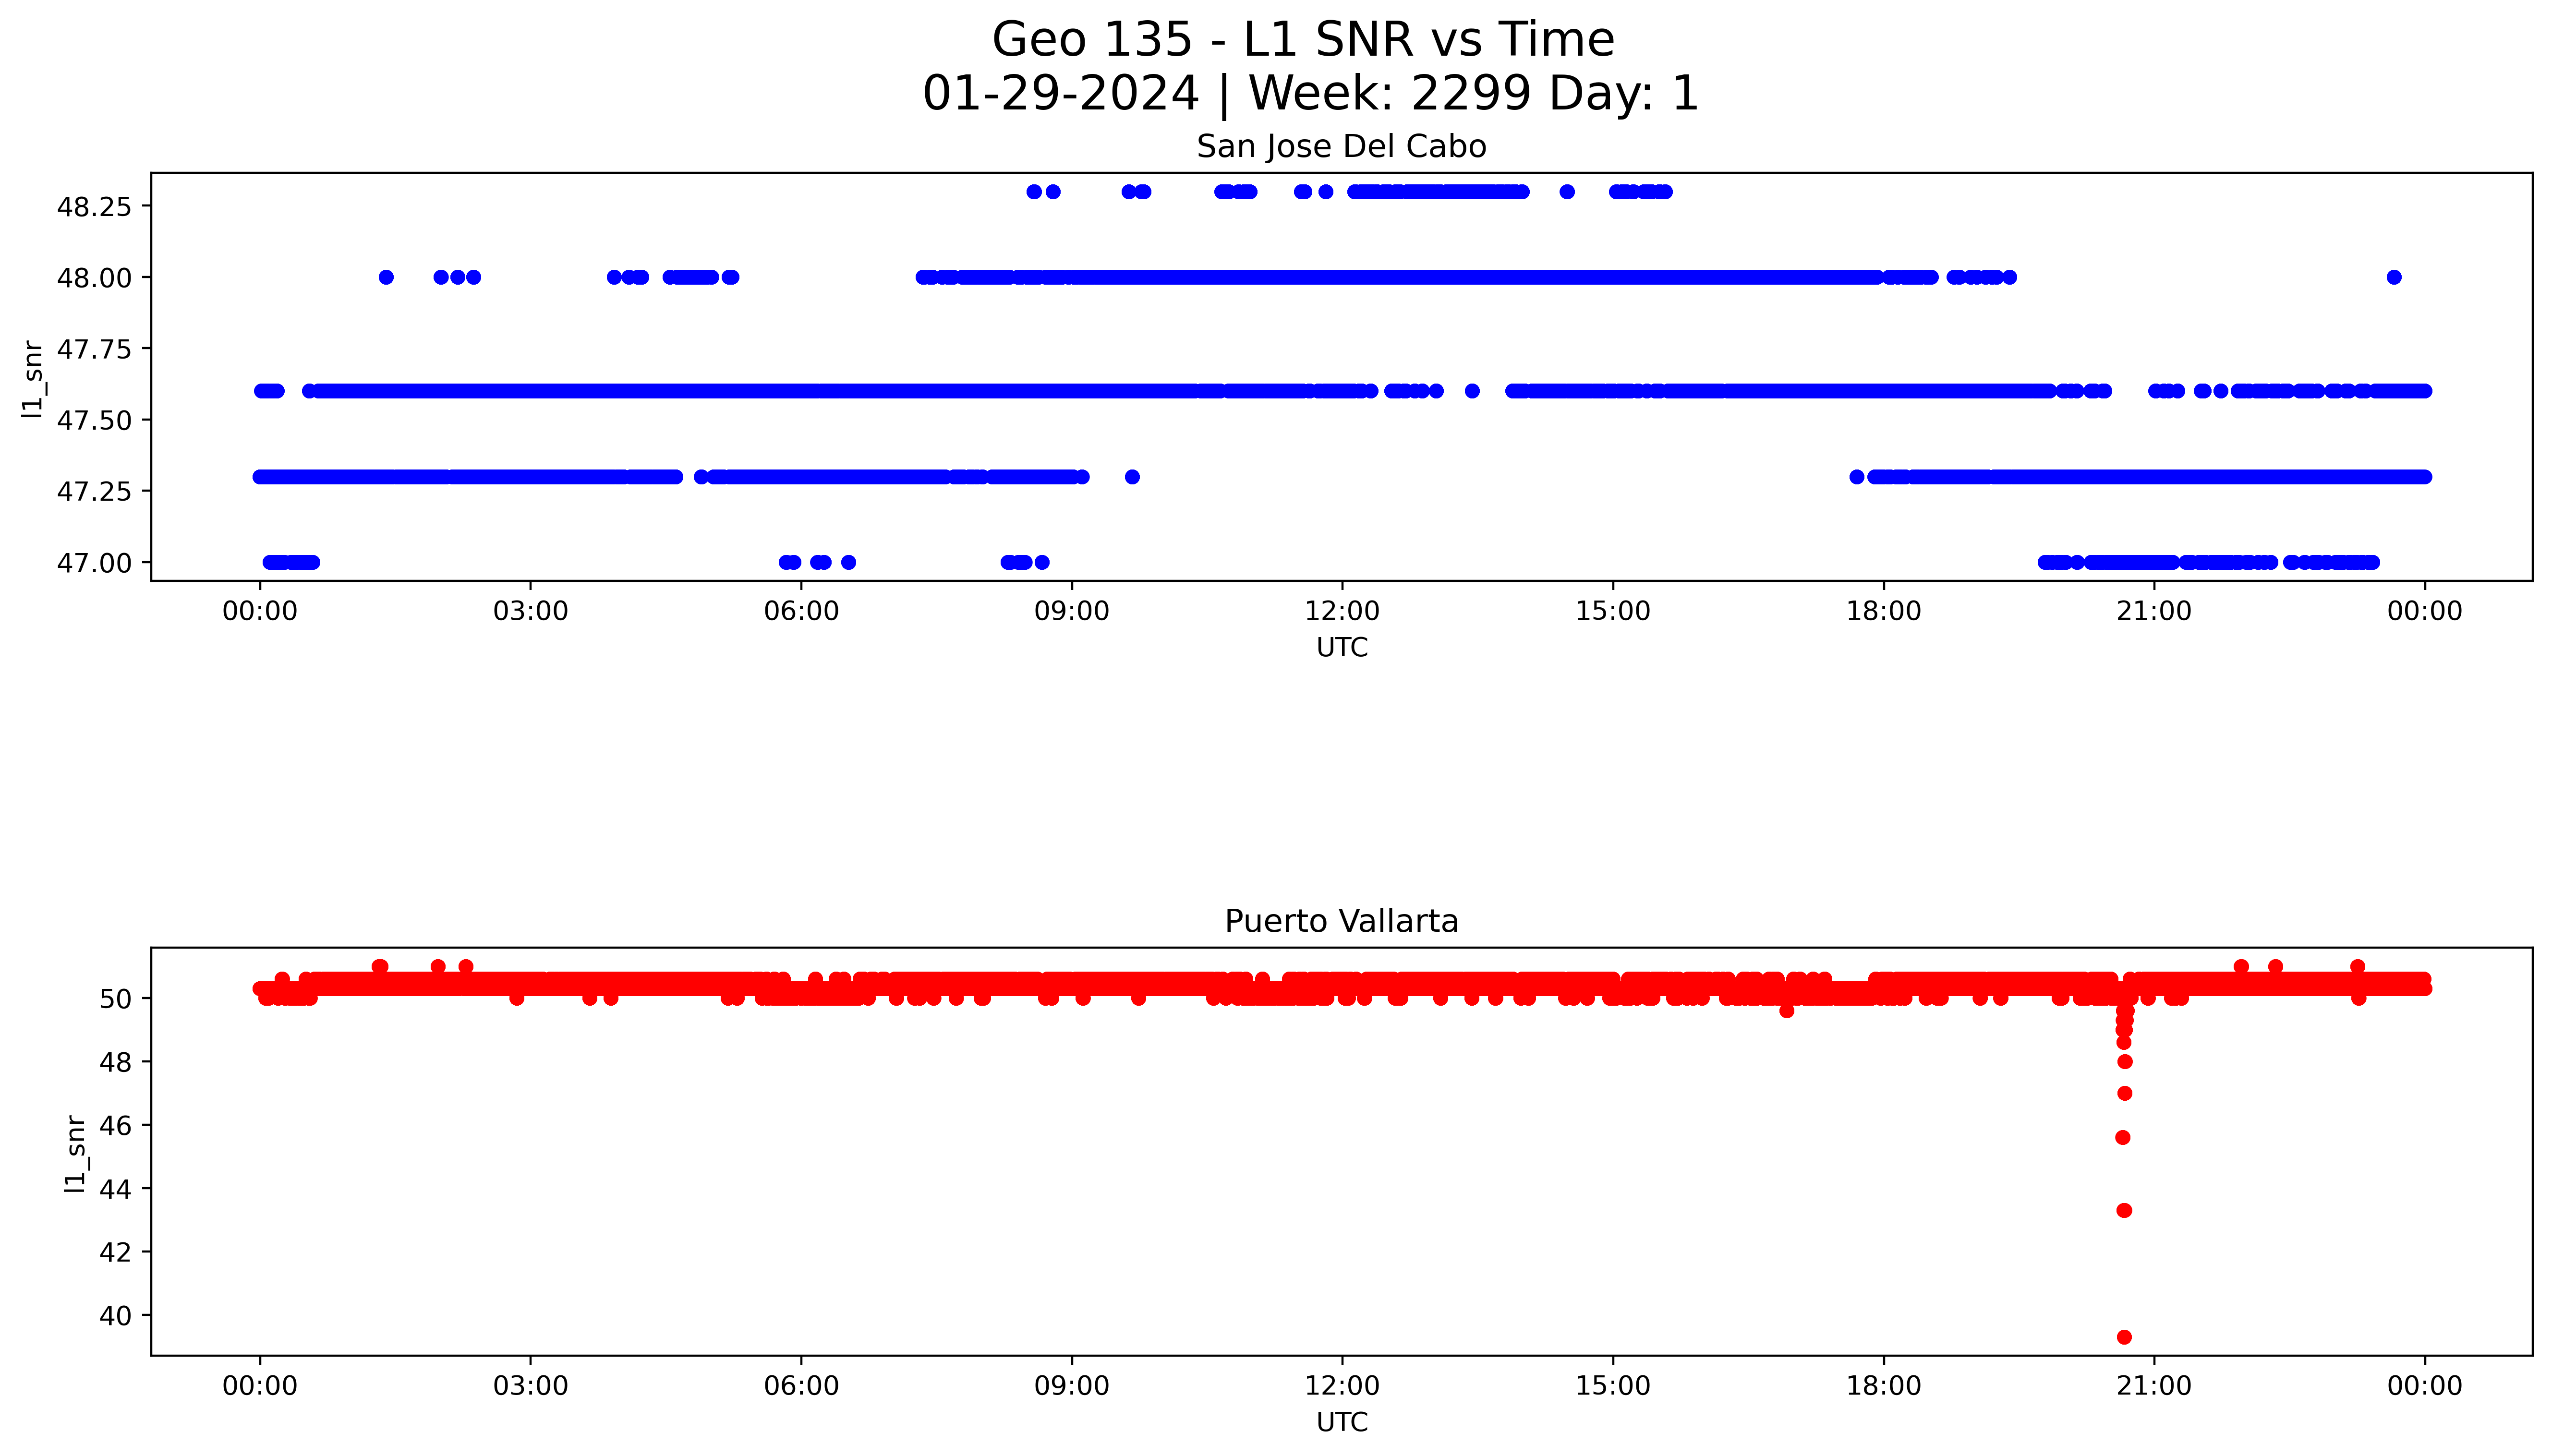Image resolution: width=2552 pixels, height=1456 pixels.
Task: Click the 40 y-axis tick in Puerto Vallarta plot
Action: tap(116, 1316)
